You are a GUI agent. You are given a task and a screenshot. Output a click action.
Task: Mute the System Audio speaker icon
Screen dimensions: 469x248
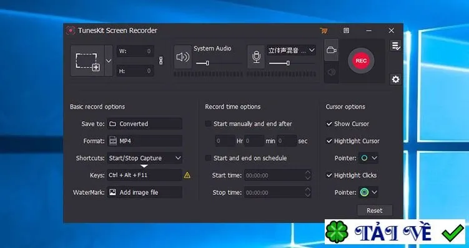[183, 57]
